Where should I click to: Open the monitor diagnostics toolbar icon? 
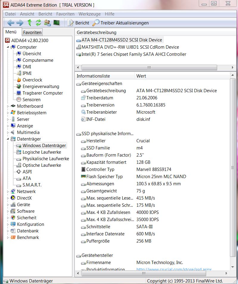click(57, 23)
